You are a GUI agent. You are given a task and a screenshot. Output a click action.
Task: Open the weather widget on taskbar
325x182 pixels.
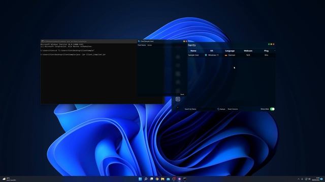point(9,179)
